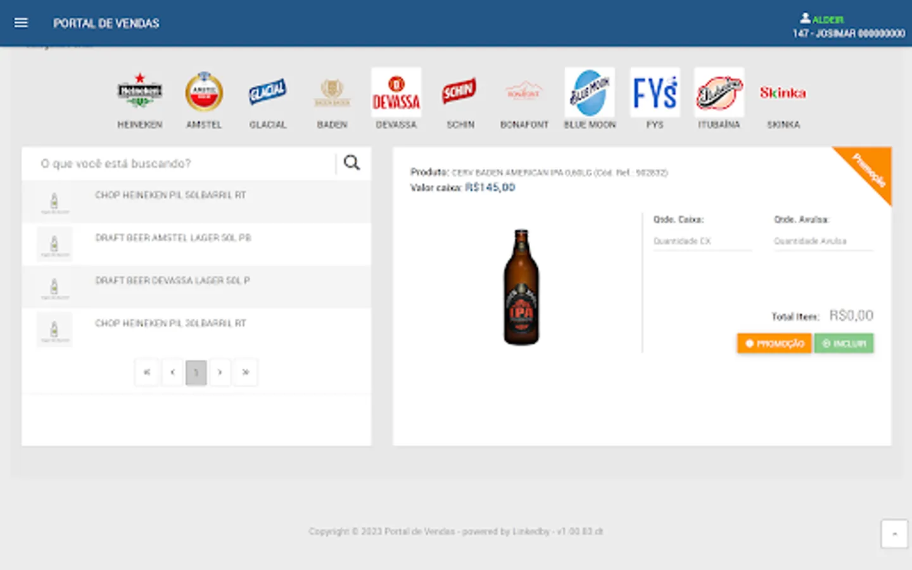The height and width of the screenshot is (570, 912).
Task: Select the FYS brand logo
Action: [655, 92]
